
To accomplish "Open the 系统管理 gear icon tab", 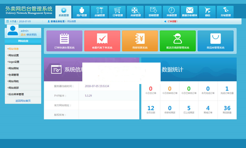I will (x=63, y=12).
